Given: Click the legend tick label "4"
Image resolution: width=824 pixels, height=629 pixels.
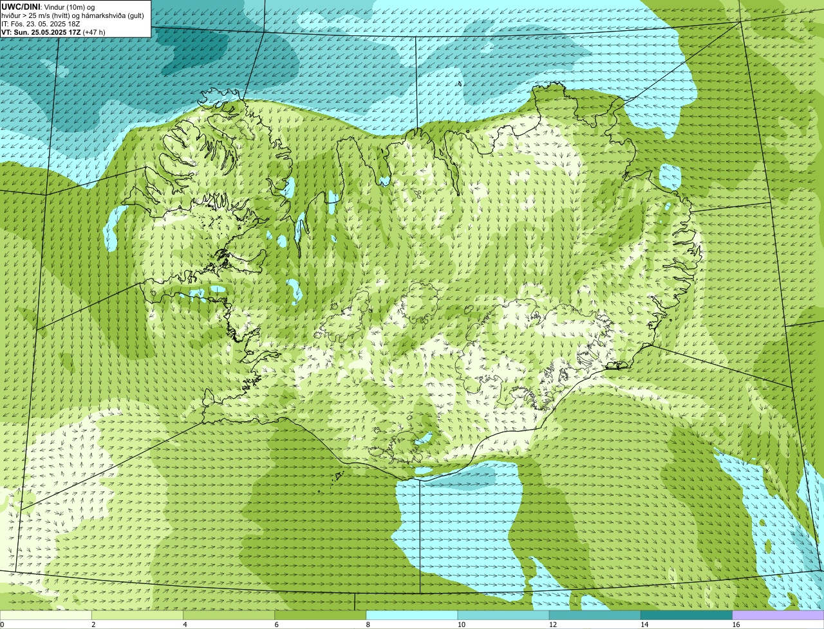Looking at the screenshot, I should pos(185,624).
